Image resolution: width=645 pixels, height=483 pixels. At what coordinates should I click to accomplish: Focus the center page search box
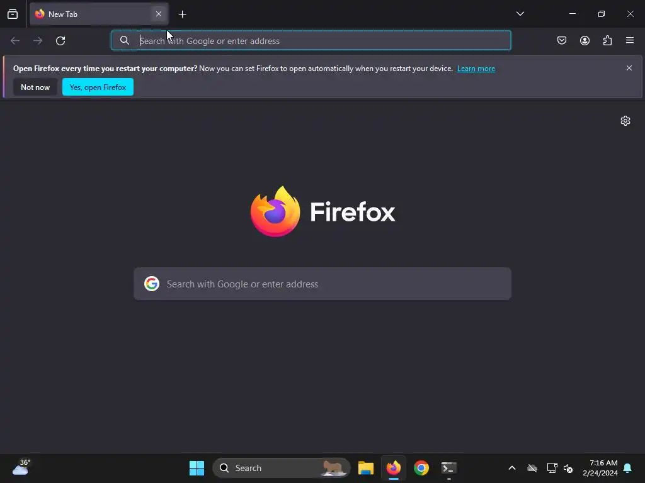pos(322,284)
